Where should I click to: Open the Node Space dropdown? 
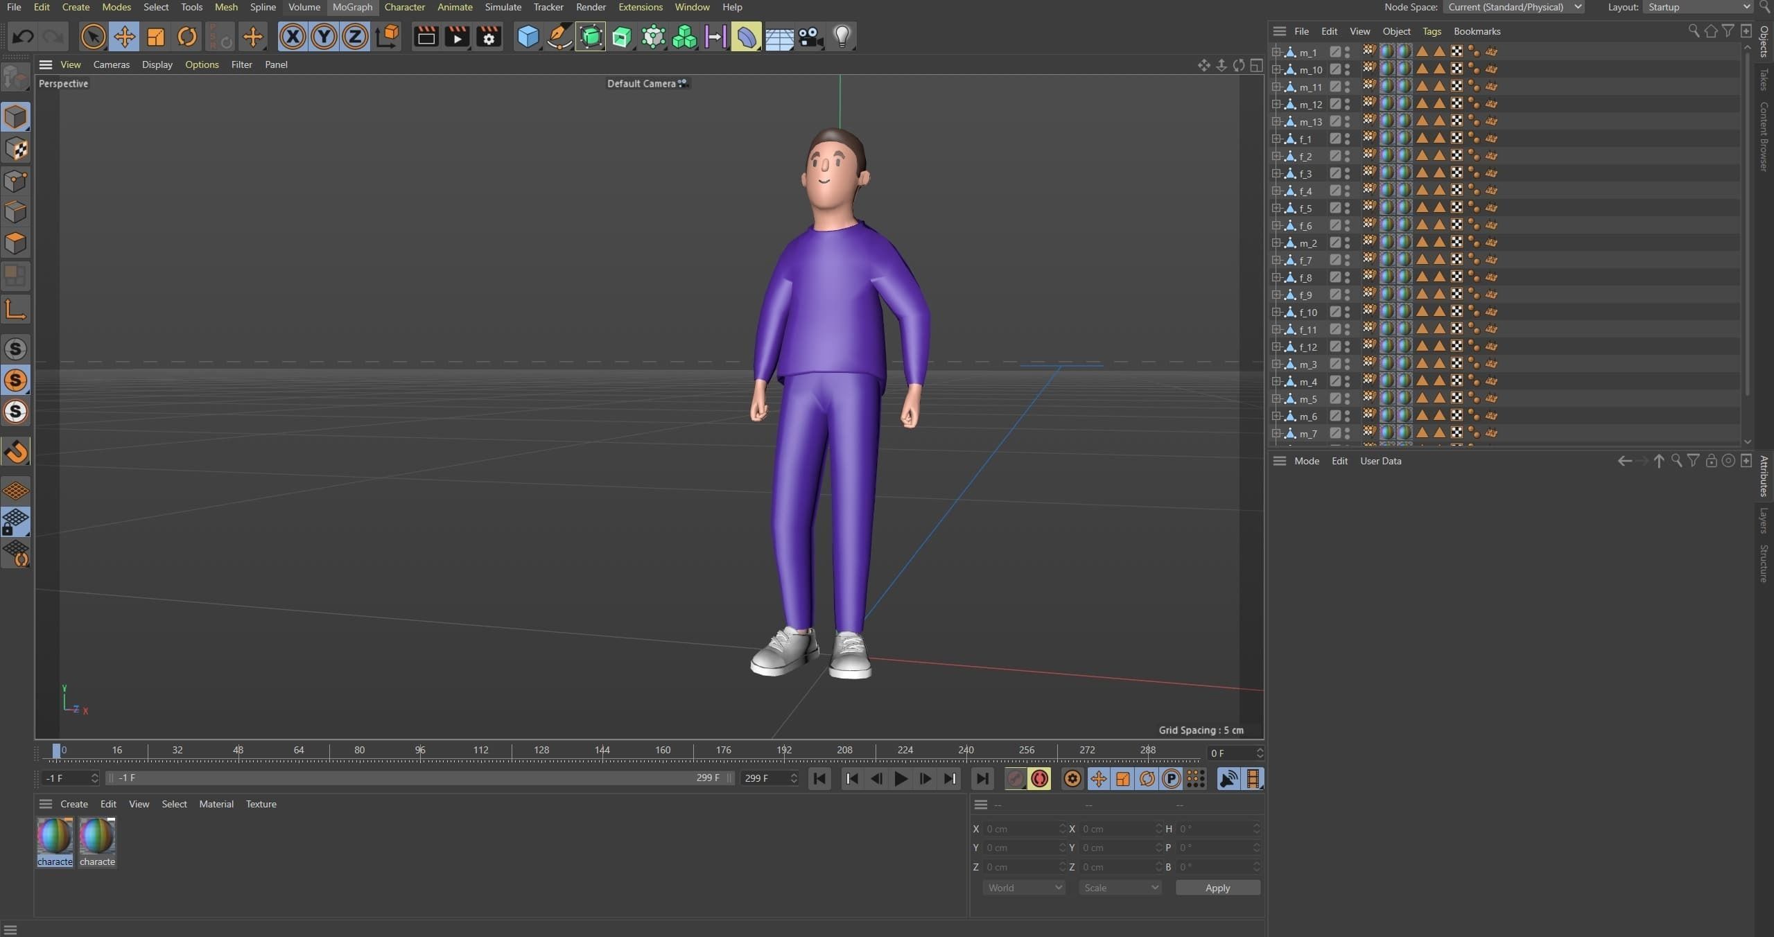(x=1515, y=7)
